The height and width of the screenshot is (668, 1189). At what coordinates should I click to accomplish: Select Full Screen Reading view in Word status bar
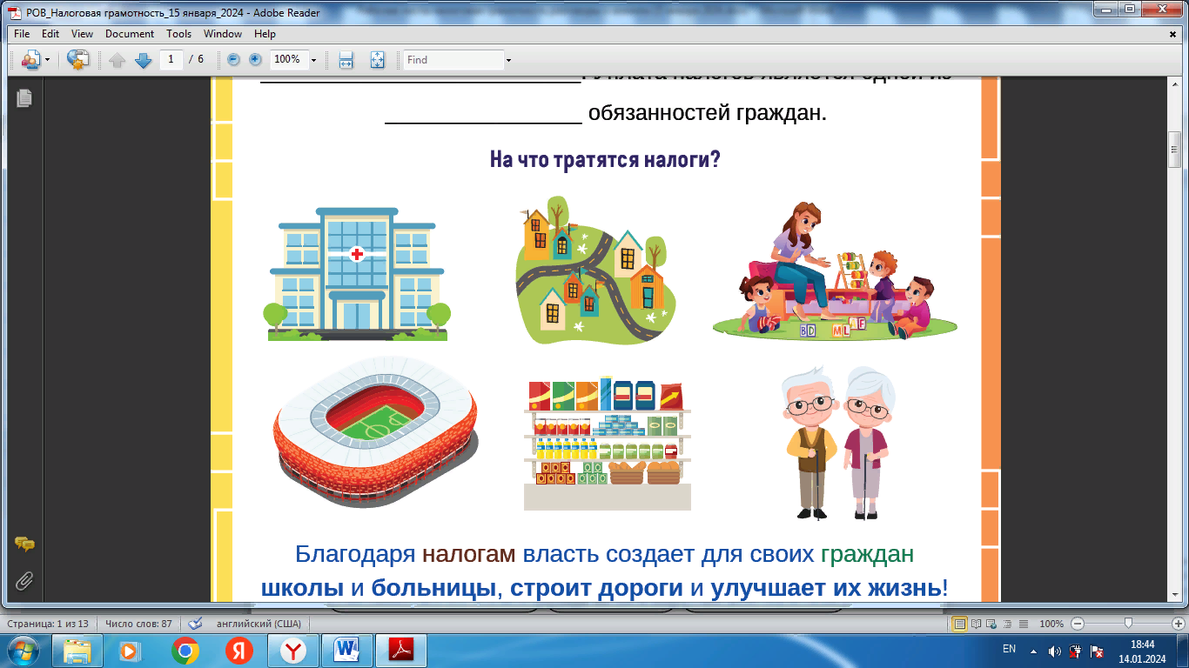(975, 624)
